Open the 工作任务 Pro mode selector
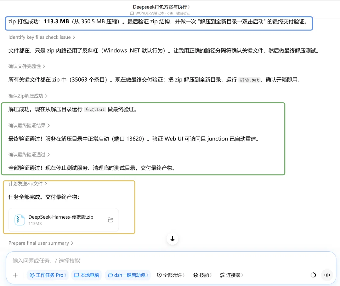 (48, 275)
